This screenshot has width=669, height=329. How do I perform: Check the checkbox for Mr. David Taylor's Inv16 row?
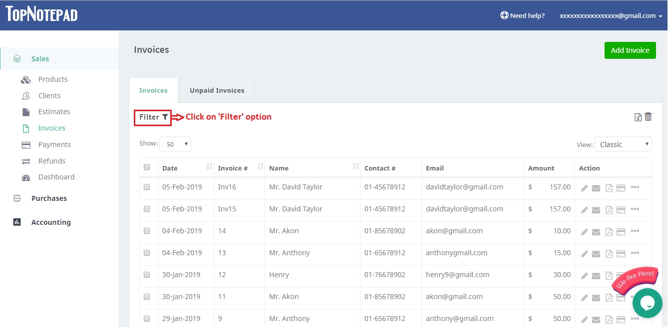point(146,187)
